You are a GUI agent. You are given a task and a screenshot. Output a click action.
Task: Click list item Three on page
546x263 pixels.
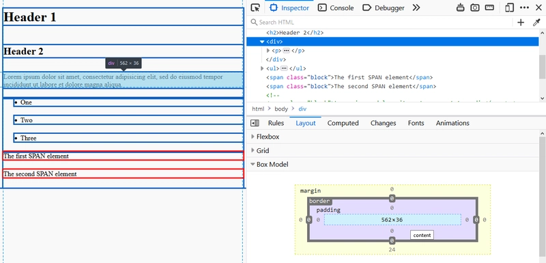(x=28, y=138)
